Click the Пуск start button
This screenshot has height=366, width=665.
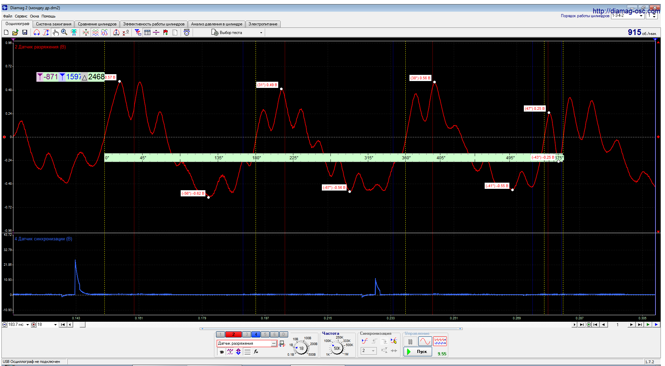click(x=418, y=352)
